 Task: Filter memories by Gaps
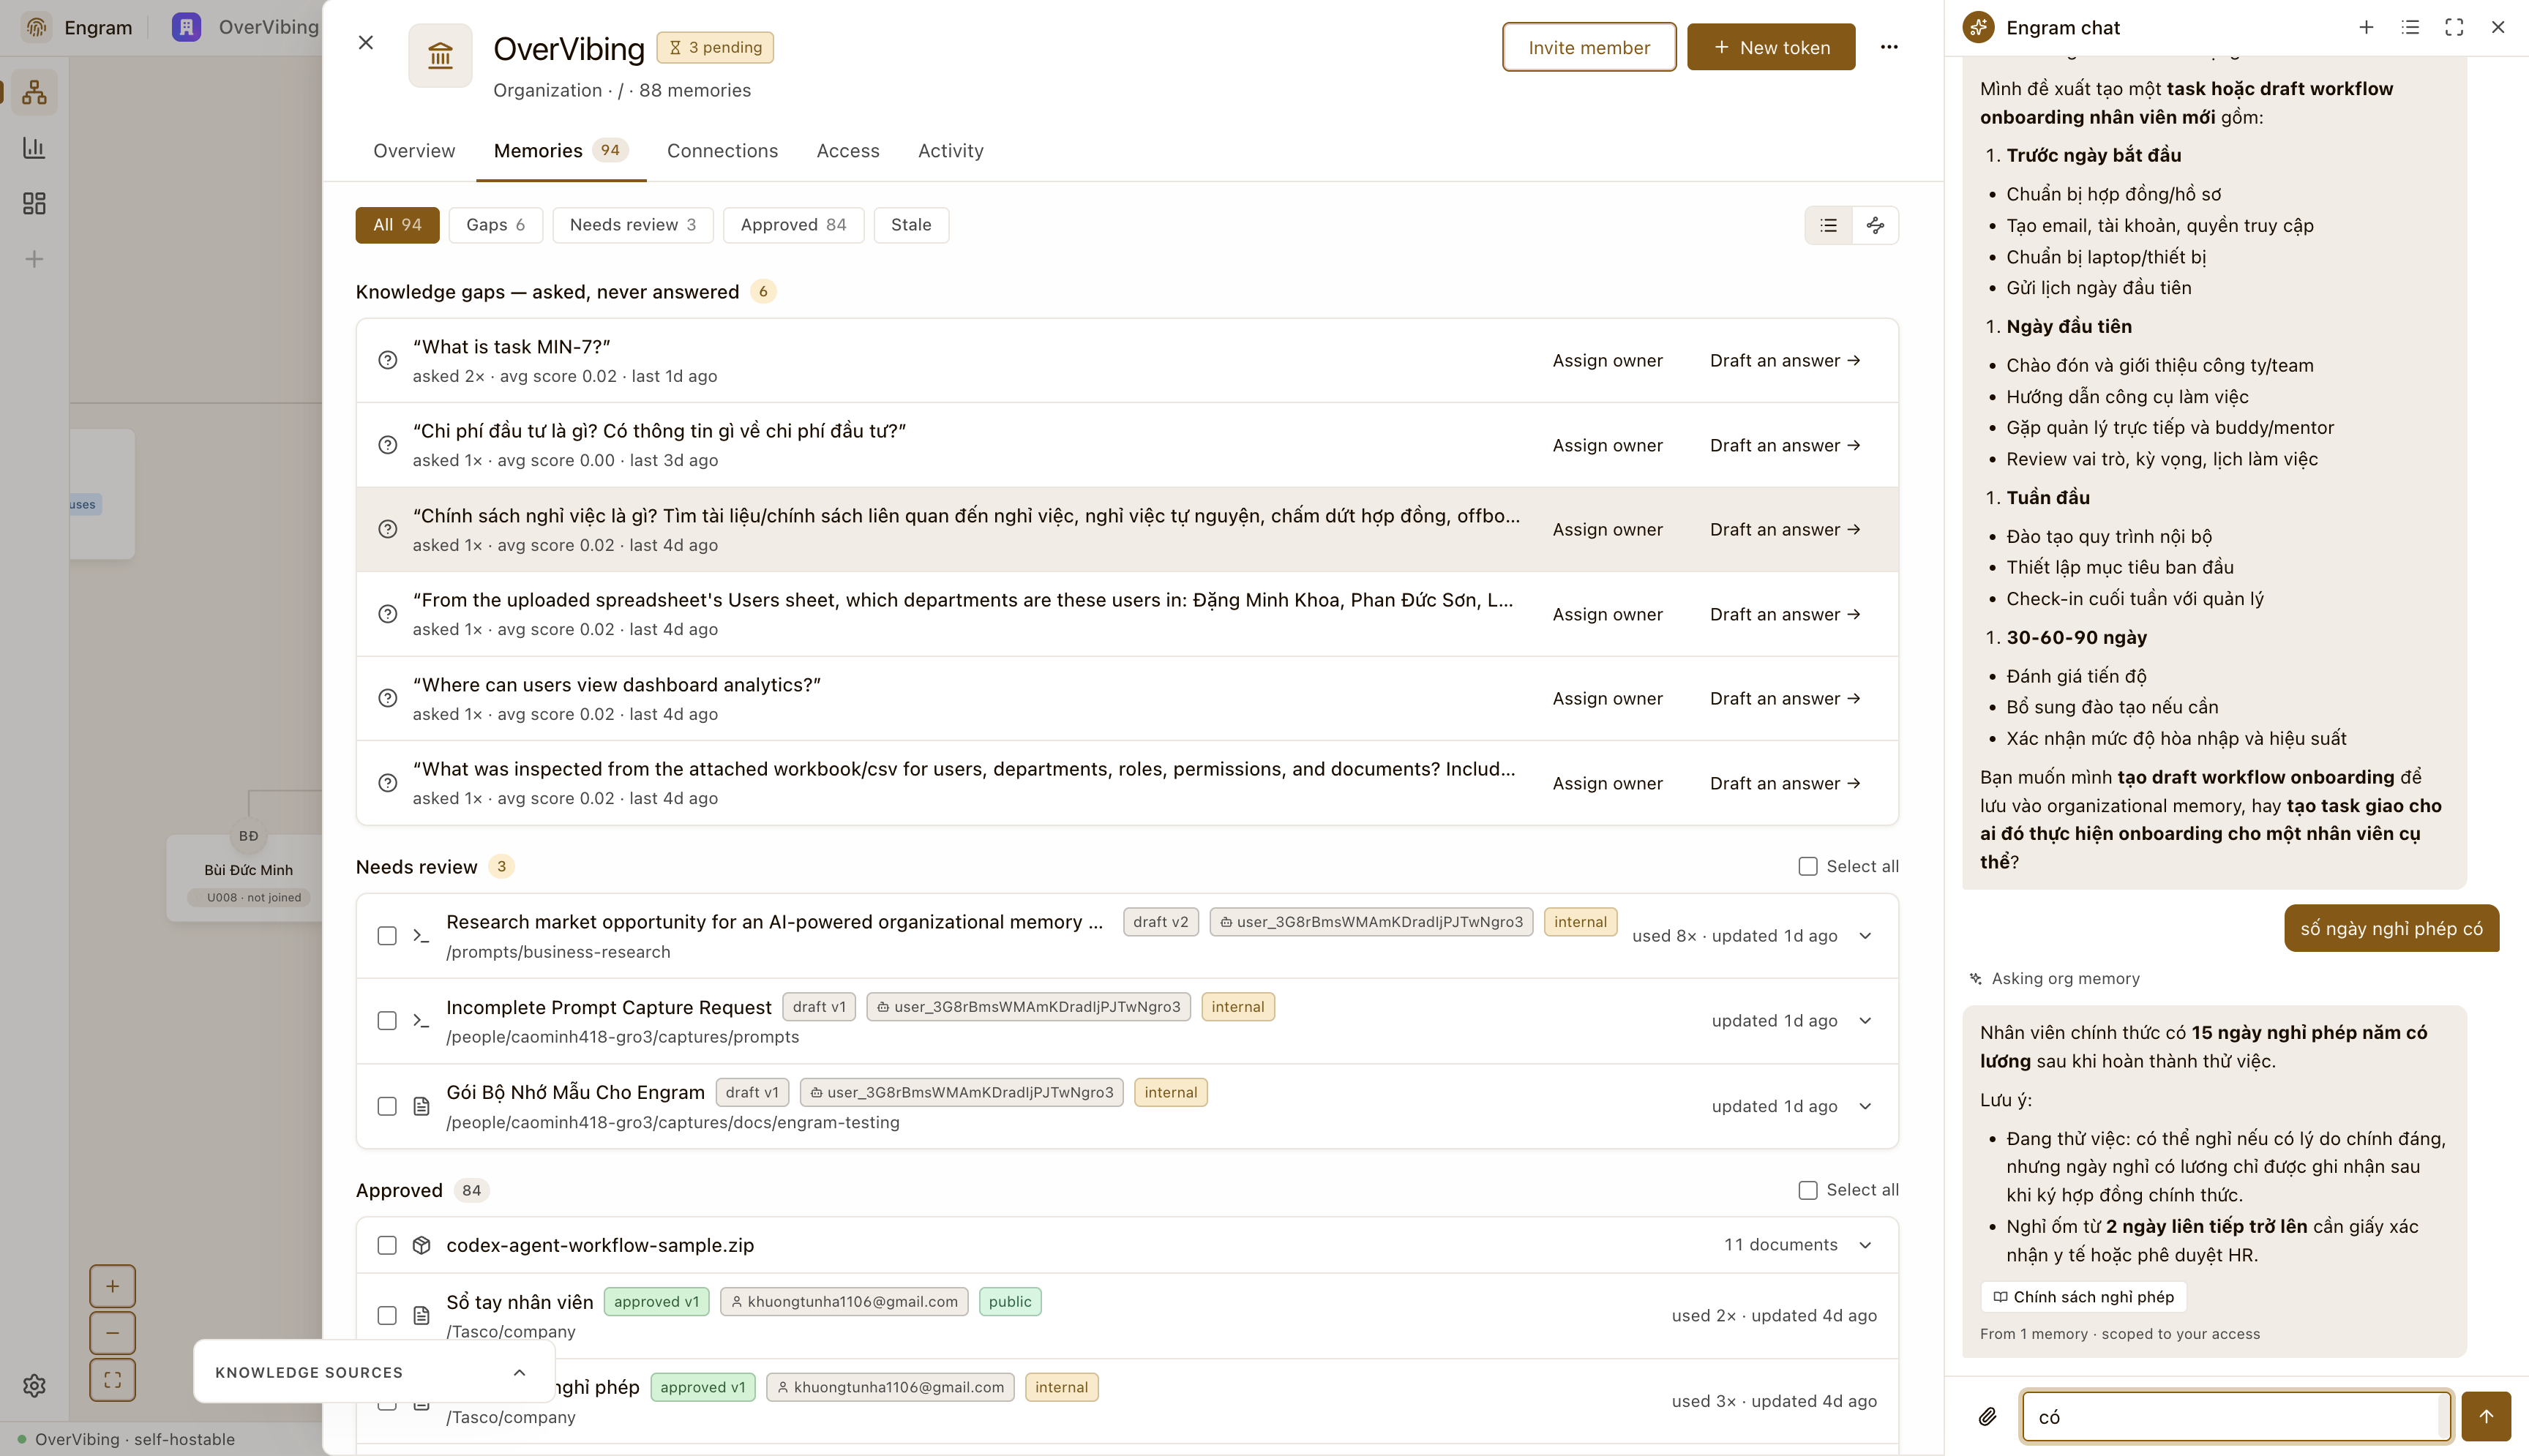[x=495, y=225]
